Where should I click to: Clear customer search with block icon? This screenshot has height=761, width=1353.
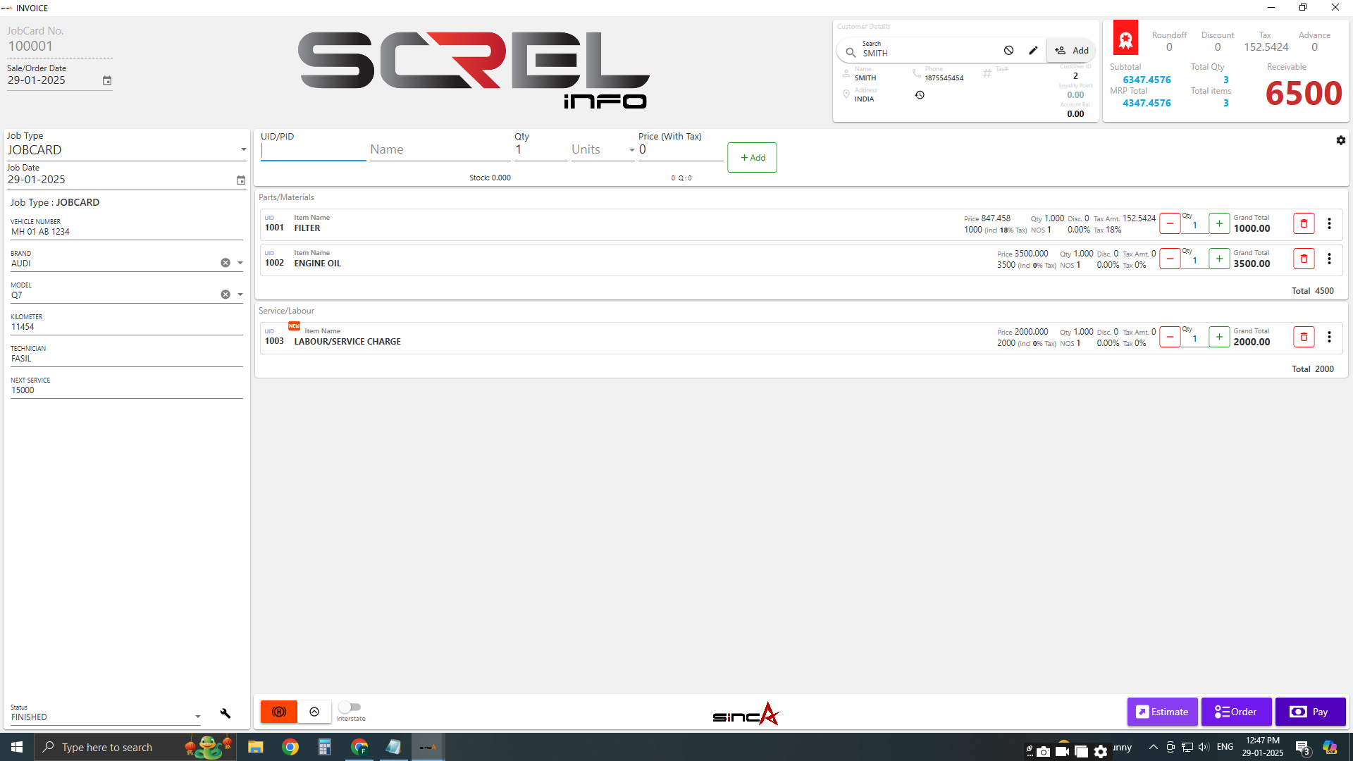click(x=1008, y=51)
